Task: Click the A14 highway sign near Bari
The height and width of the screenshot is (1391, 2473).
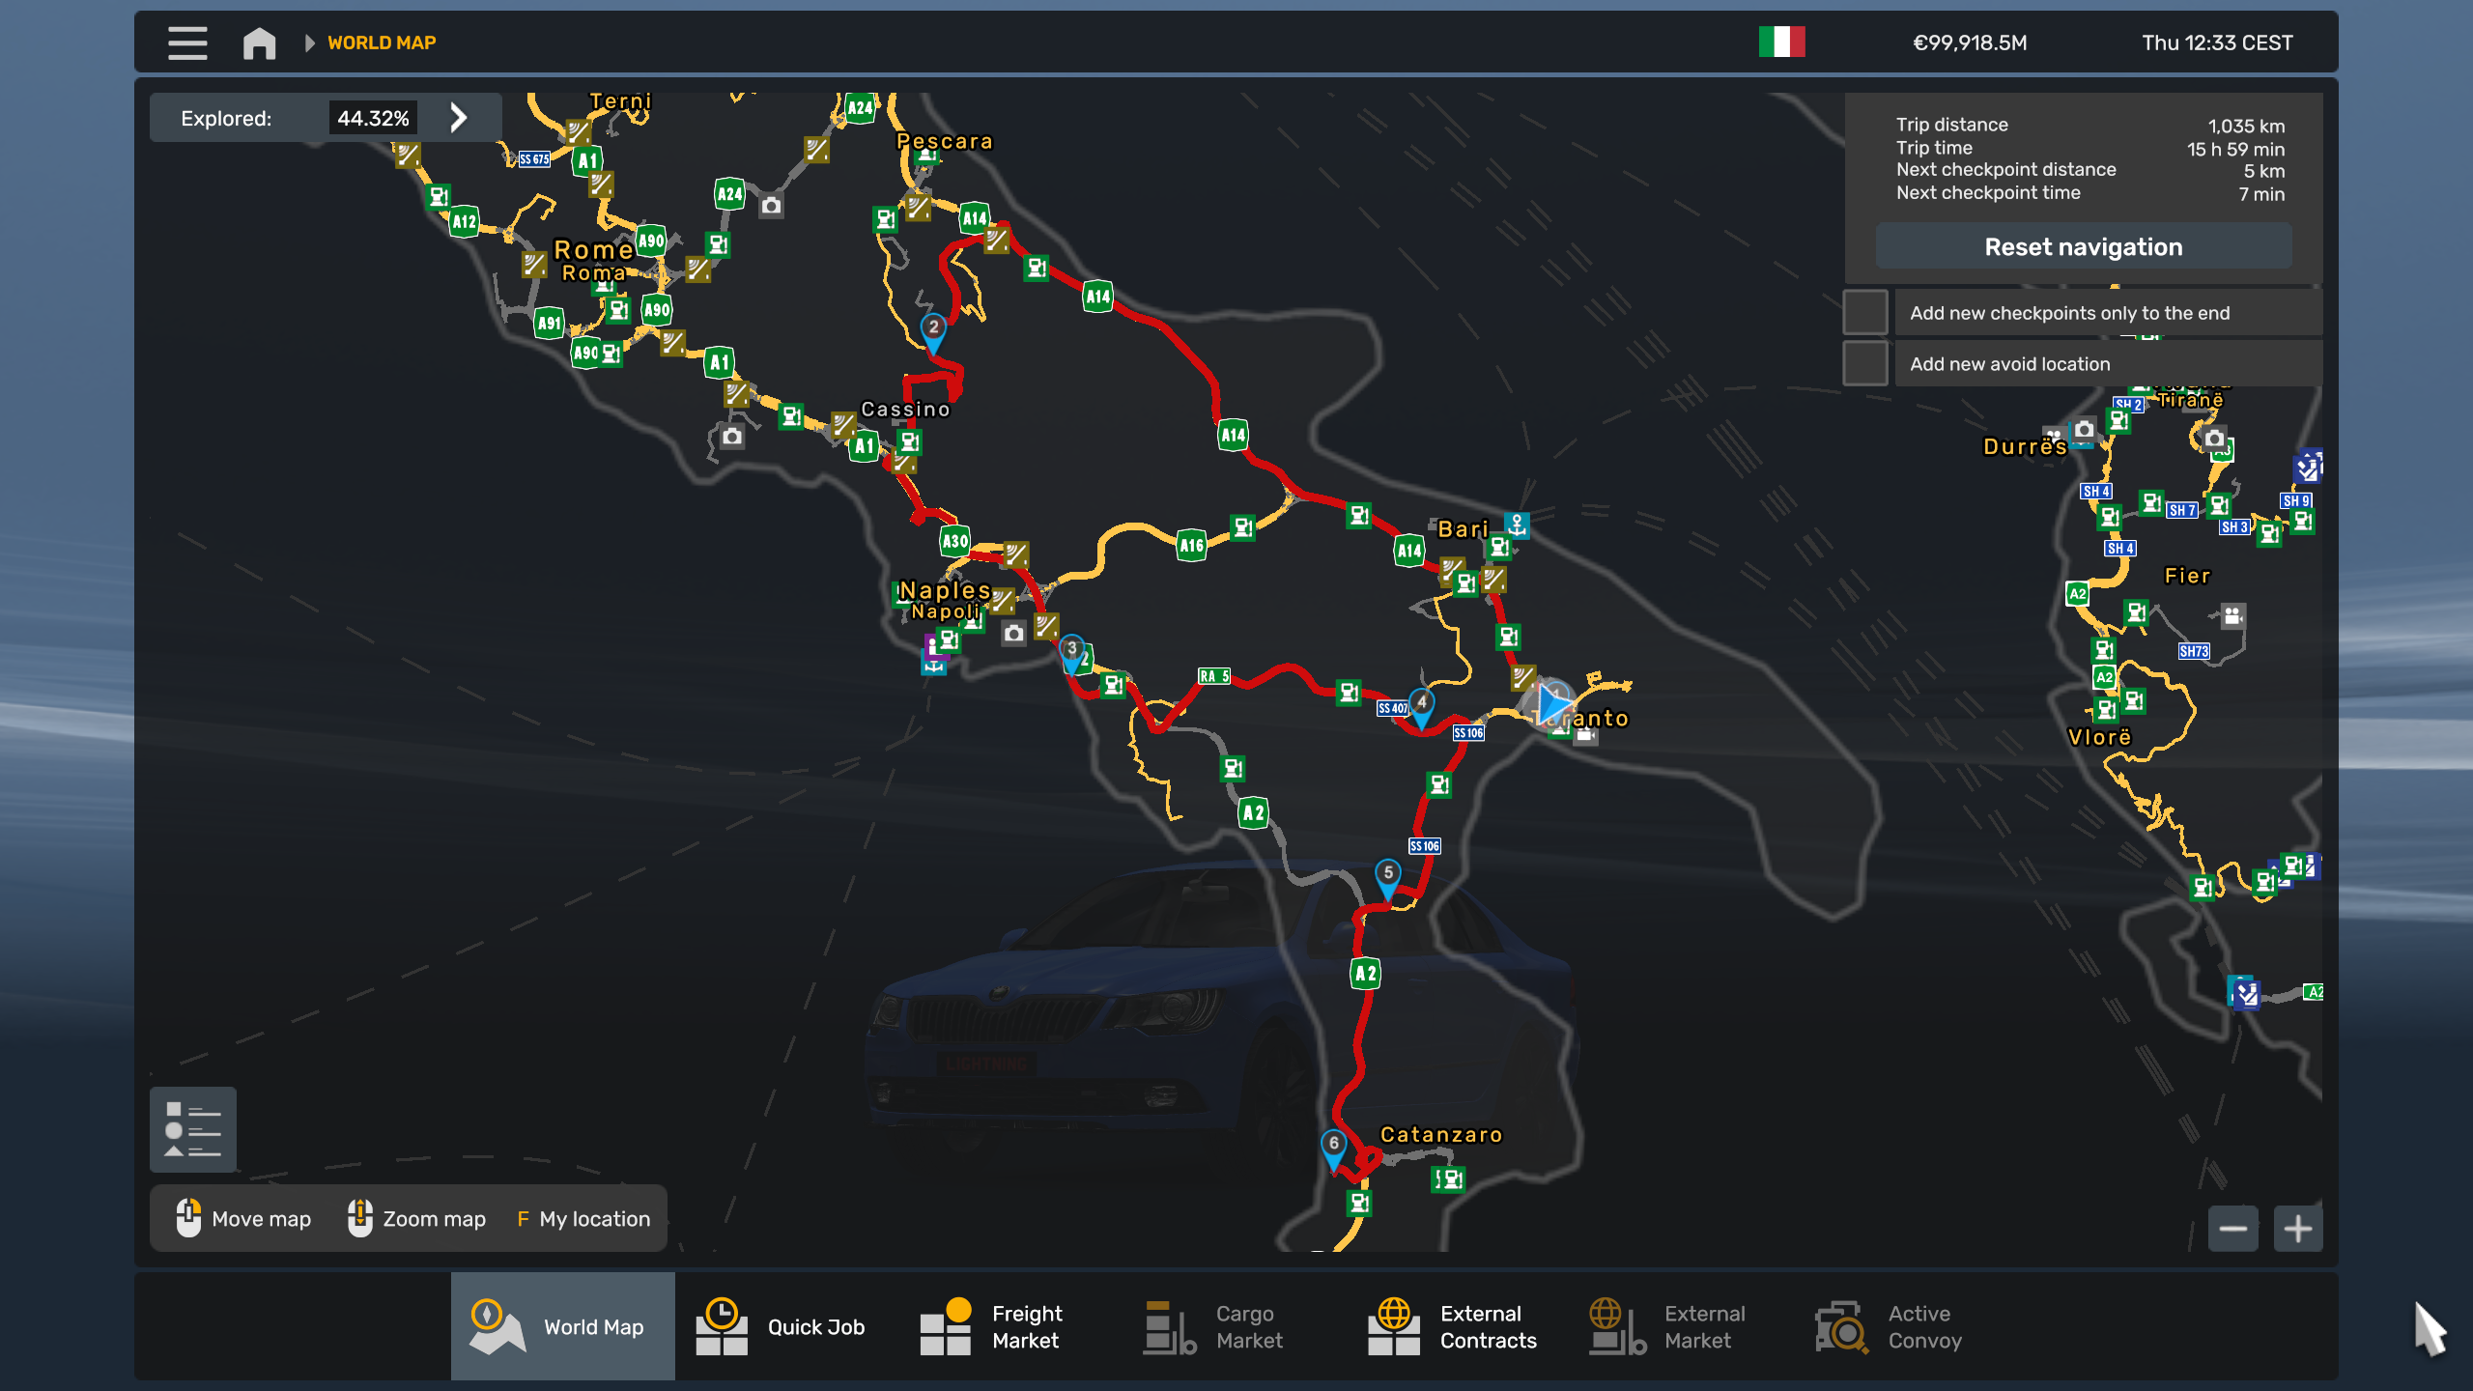Action: click(x=1408, y=552)
